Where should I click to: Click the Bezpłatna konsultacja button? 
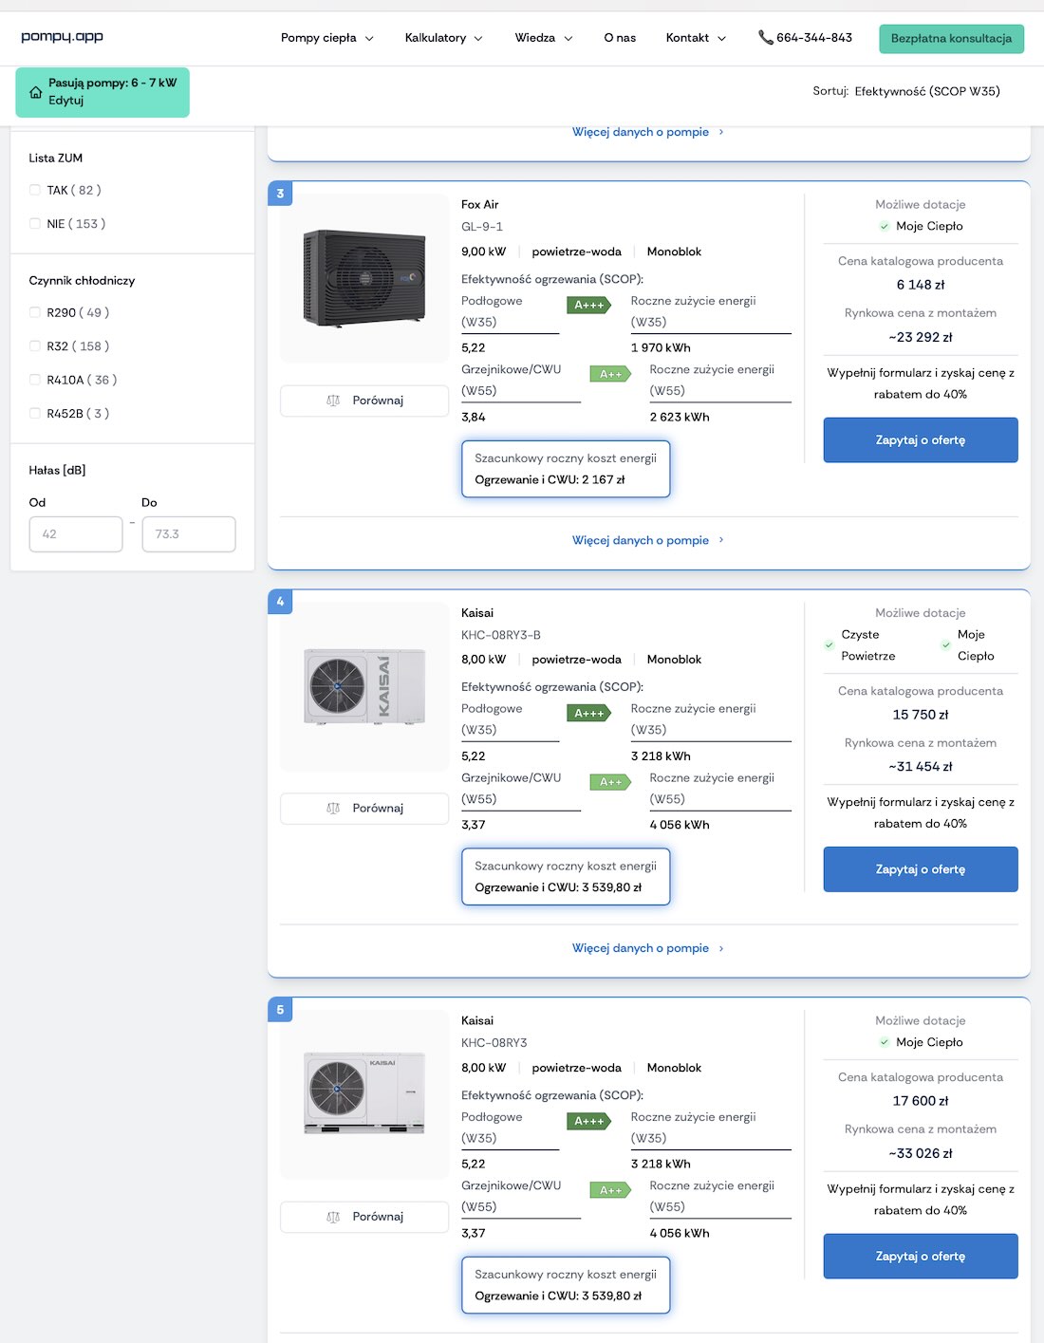click(951, 39)
